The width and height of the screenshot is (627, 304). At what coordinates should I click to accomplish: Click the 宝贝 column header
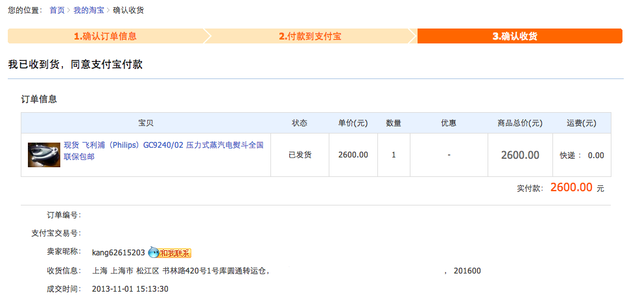(x=146, y=123)
